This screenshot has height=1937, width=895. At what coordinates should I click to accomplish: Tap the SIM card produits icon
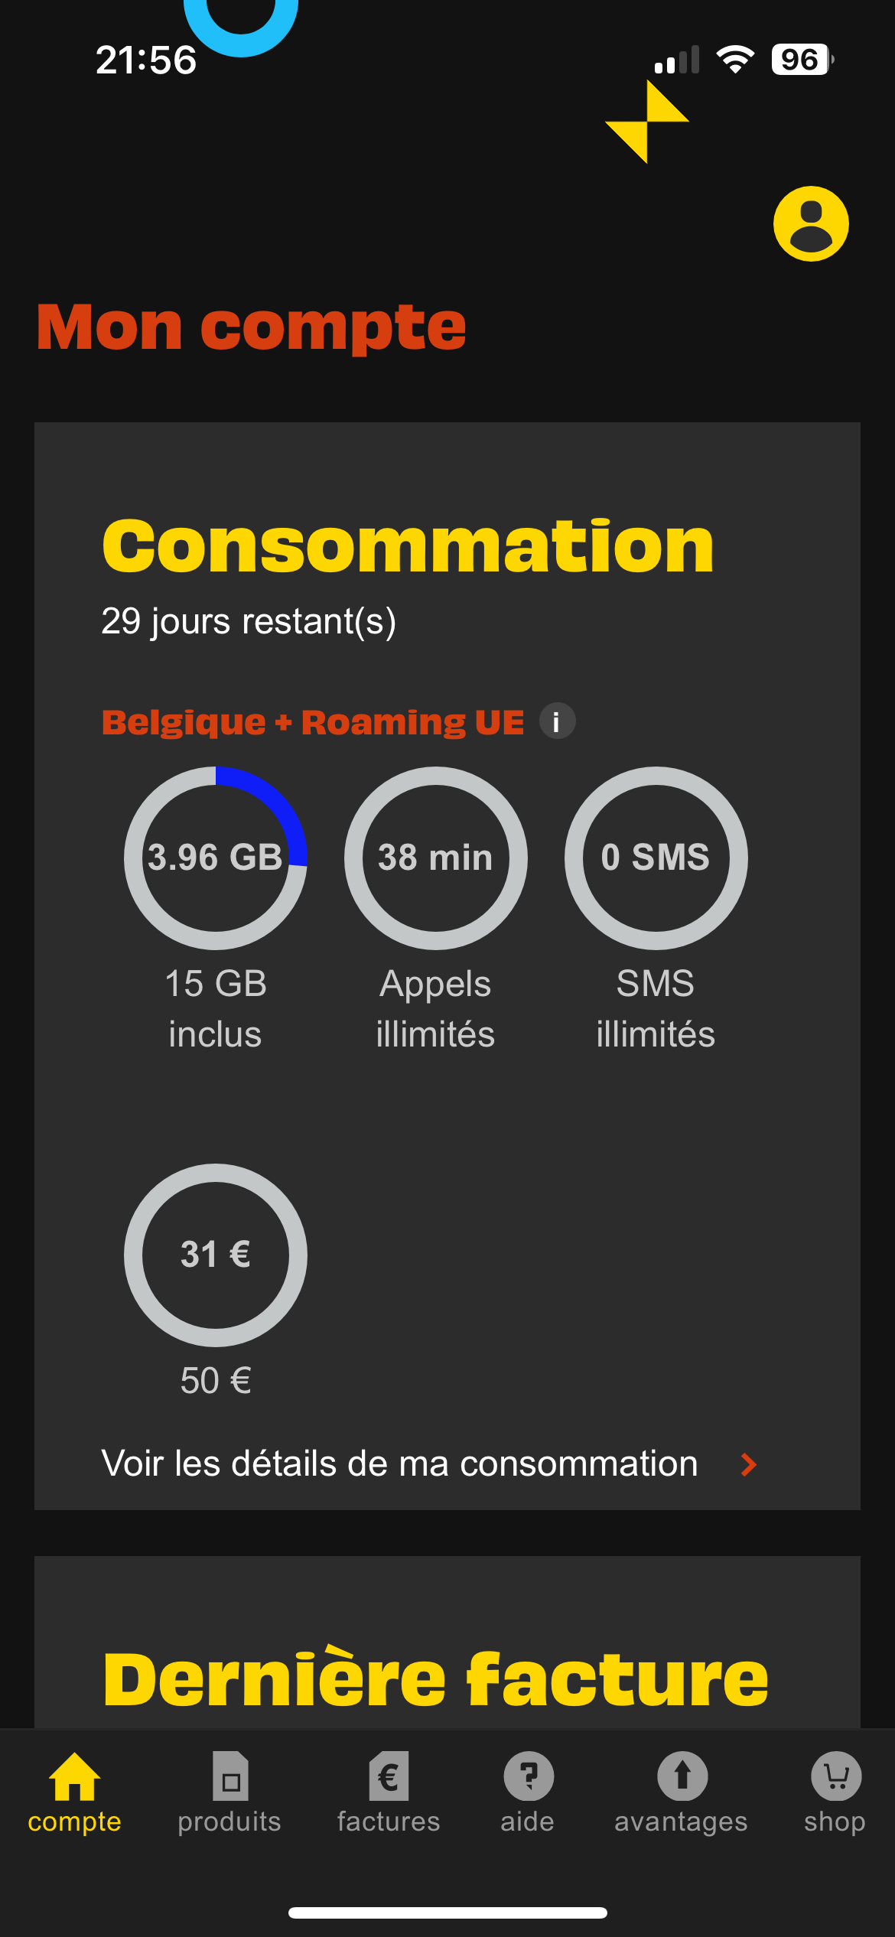230,1776
